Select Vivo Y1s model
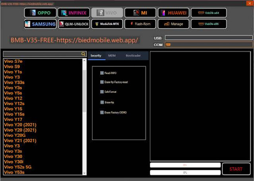This screenshot has width=254, height=181. tap(13, 72)
